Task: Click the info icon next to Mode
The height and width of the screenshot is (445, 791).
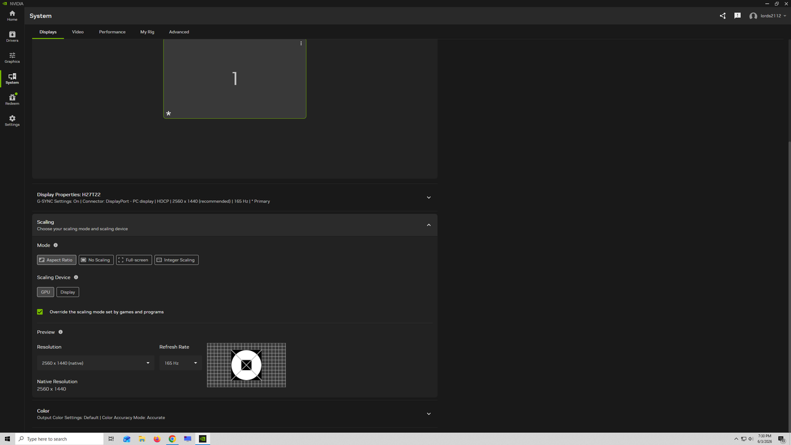Action: [56, 245]
